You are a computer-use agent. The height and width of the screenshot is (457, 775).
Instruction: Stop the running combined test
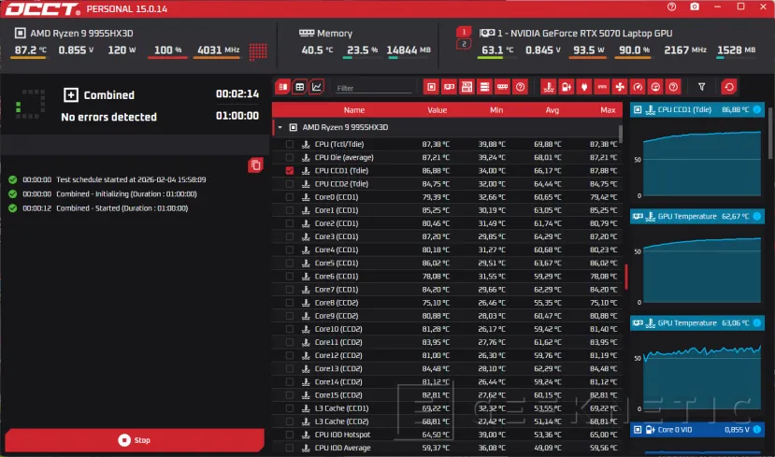click(x=134, y=439)
